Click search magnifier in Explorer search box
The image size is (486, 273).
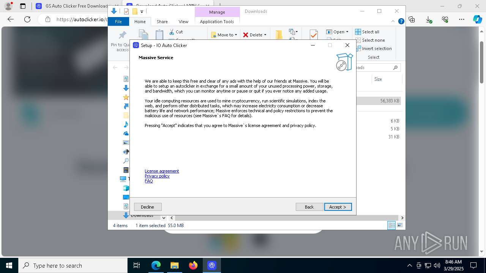pyautogui.click(x=395, y=67)
